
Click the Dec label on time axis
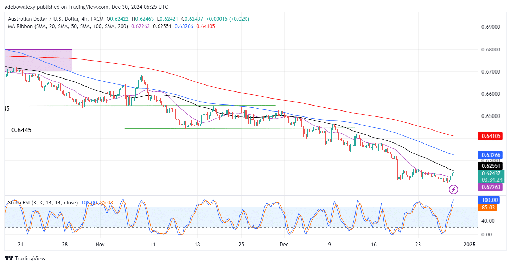point(284,244)
